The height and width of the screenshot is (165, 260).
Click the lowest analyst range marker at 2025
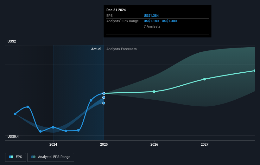[x=104, y=103]
